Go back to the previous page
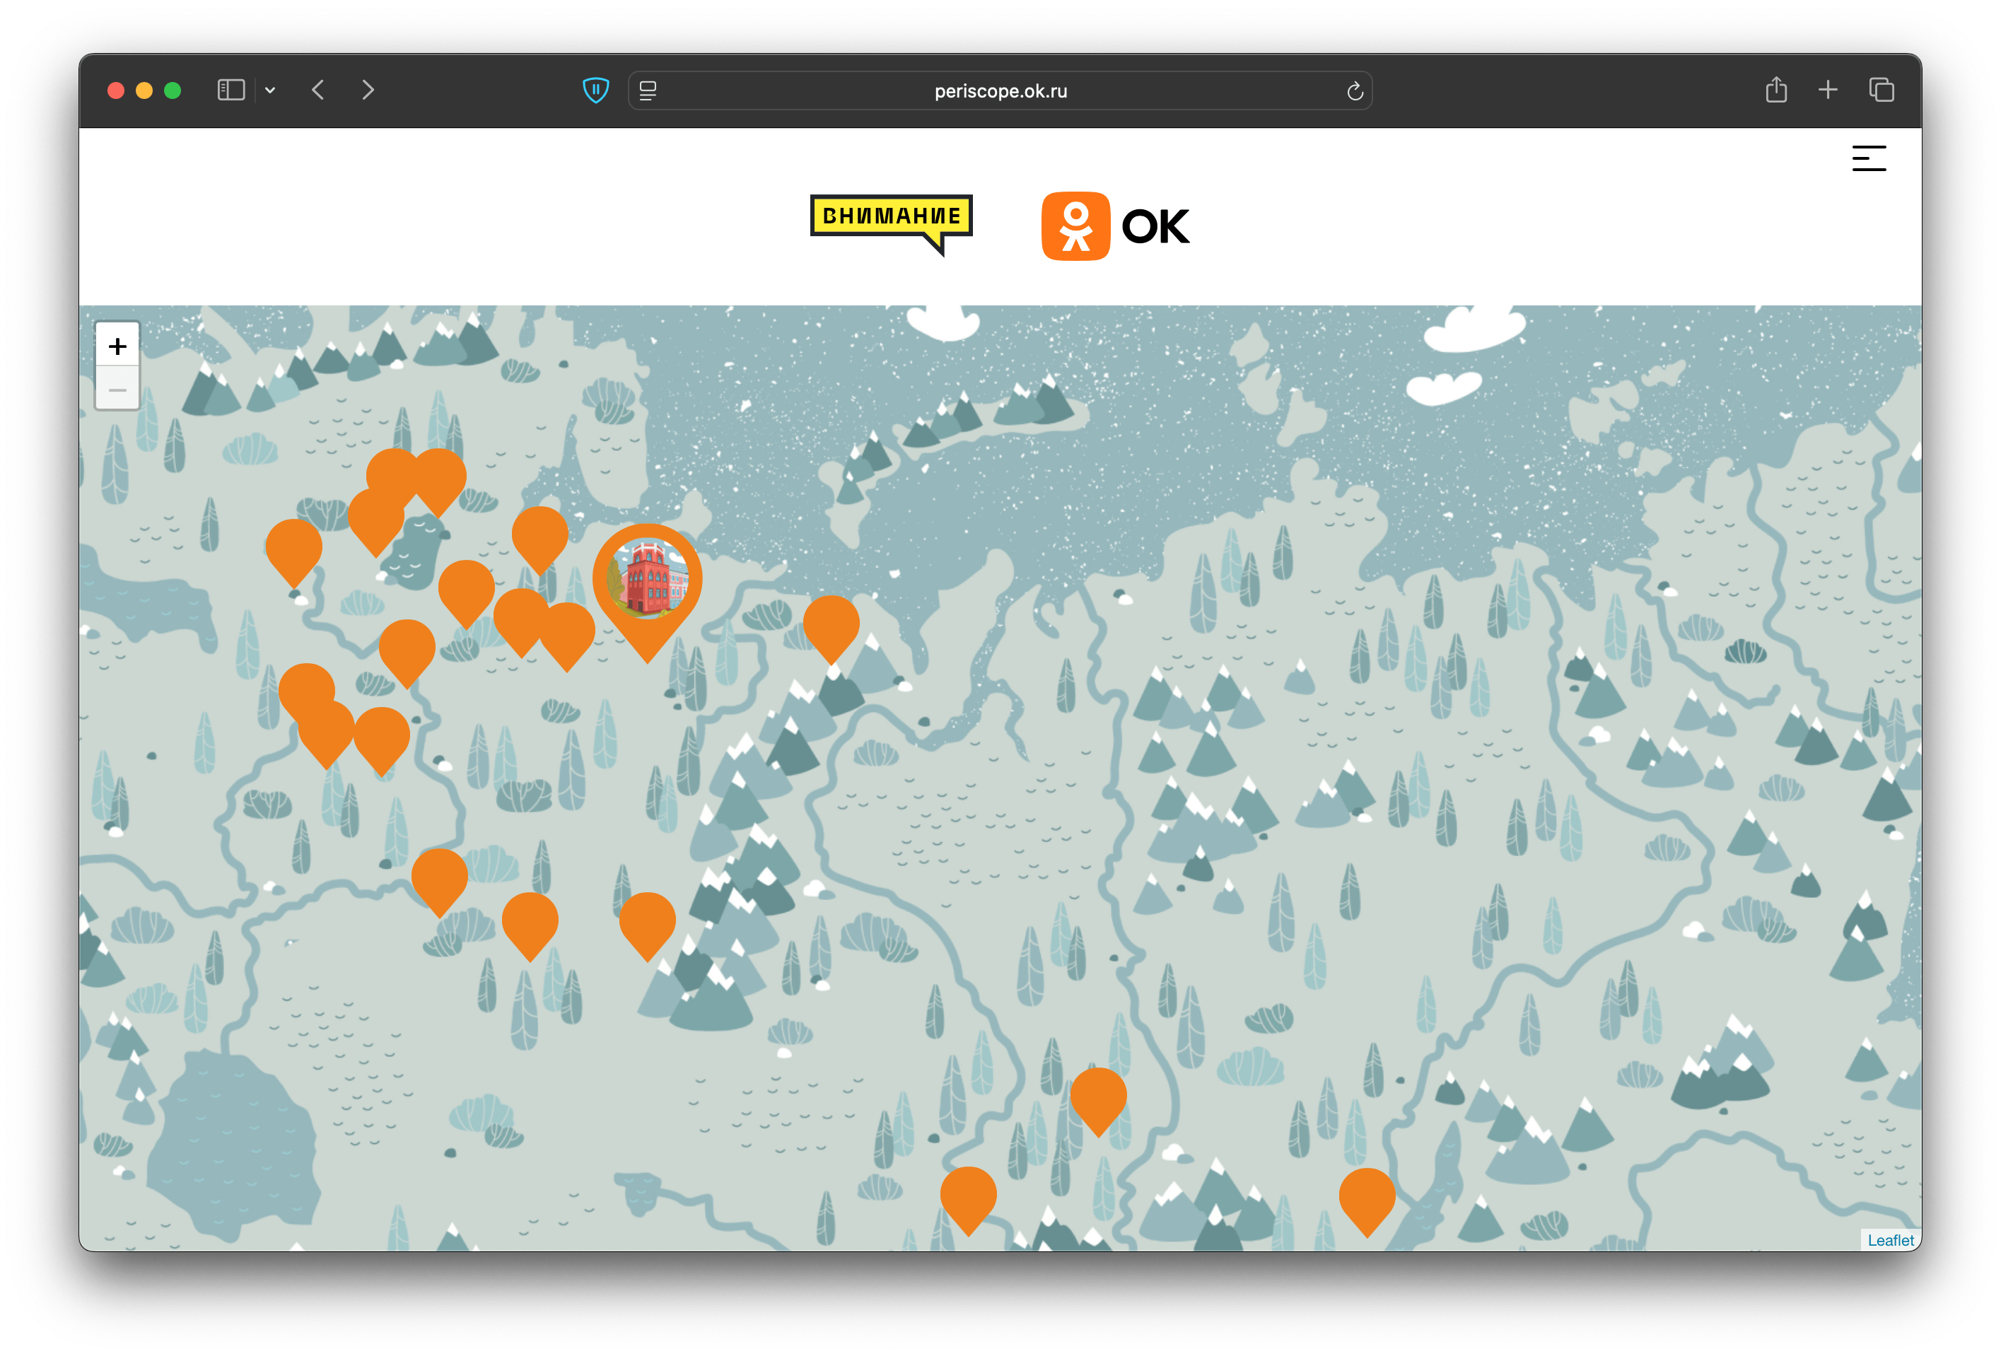The image size is (2001, 1356). click(317, 90)
